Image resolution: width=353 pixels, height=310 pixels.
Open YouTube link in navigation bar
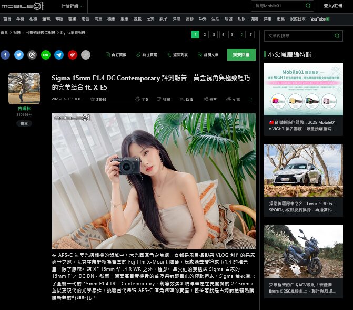(319, 19)
